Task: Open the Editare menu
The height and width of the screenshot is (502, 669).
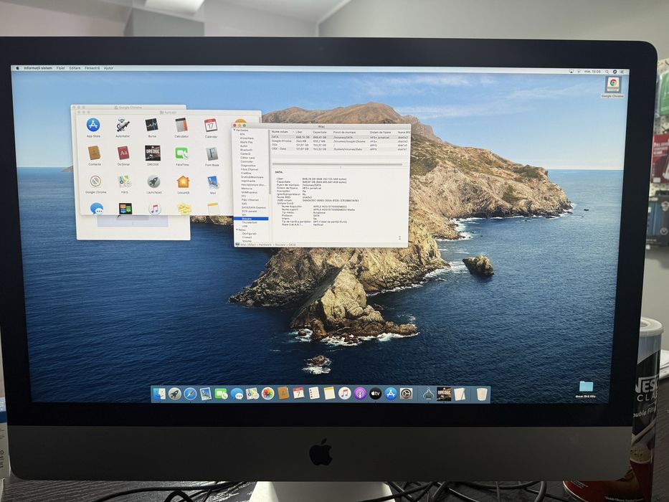Action: 75,68
